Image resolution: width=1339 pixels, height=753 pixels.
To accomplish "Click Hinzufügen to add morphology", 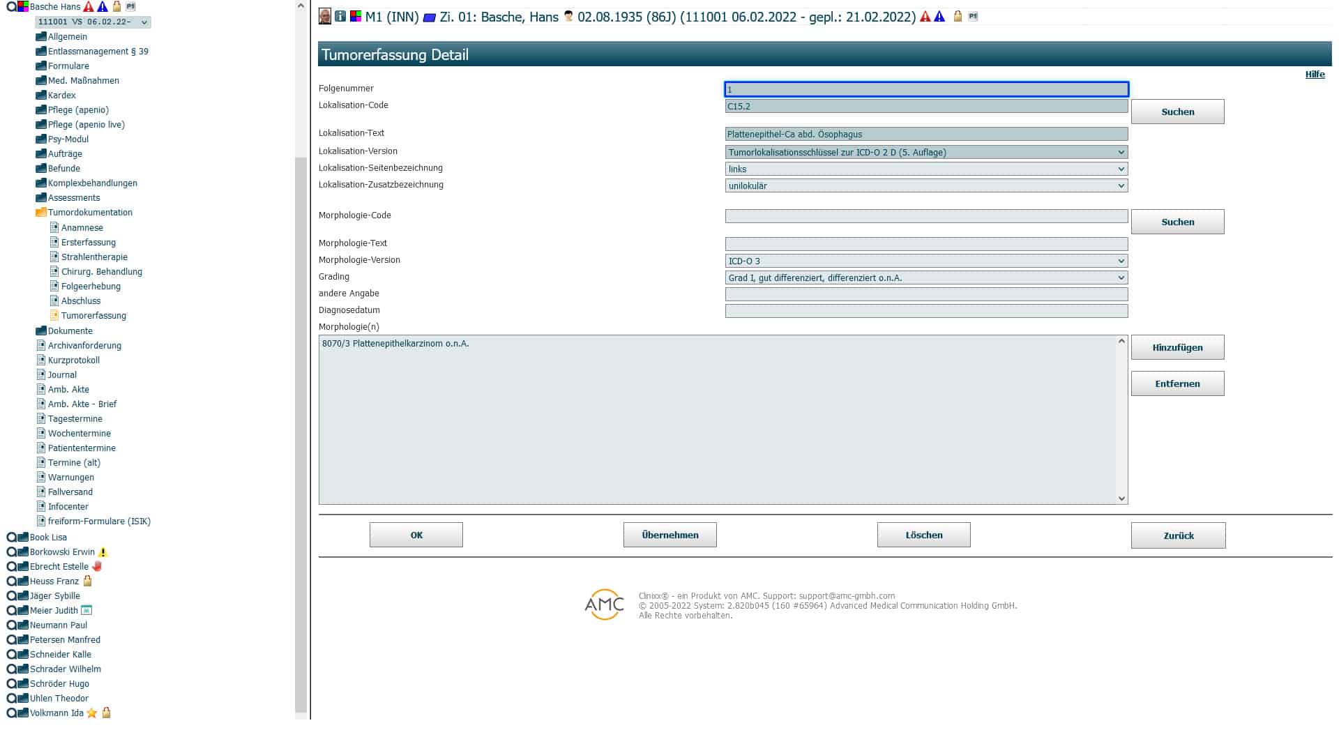I will point(1177,347).
